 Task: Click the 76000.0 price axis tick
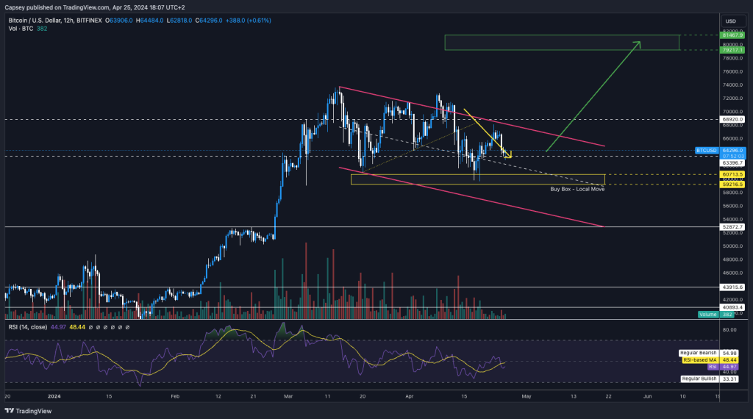[733, 72]
